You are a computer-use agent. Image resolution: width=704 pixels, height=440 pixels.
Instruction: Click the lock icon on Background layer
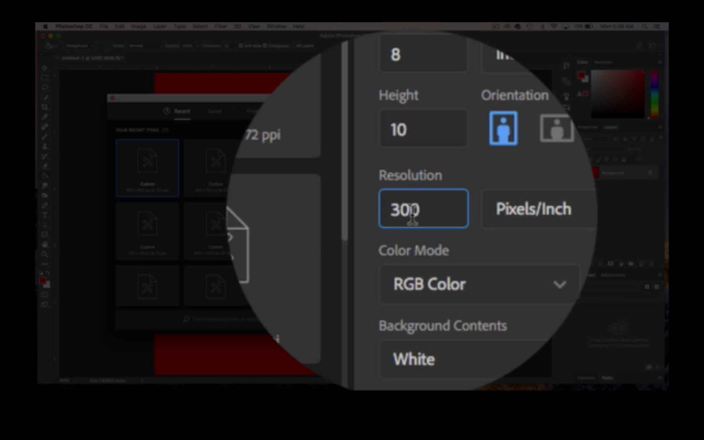[650, 173]
